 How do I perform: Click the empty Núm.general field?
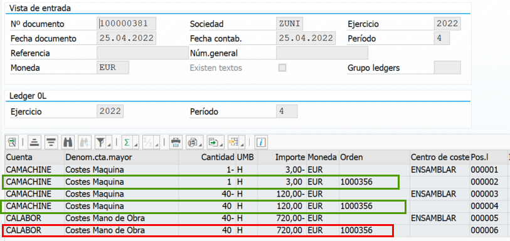tap(322, 53)
